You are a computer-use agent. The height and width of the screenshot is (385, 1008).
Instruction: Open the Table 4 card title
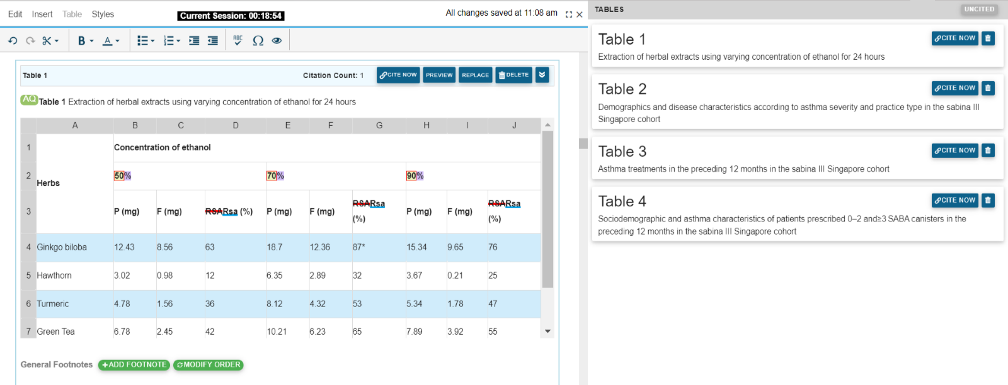pos(622,201)
